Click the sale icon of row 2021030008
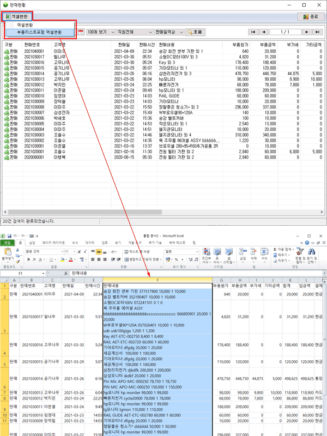 (7, 107)
